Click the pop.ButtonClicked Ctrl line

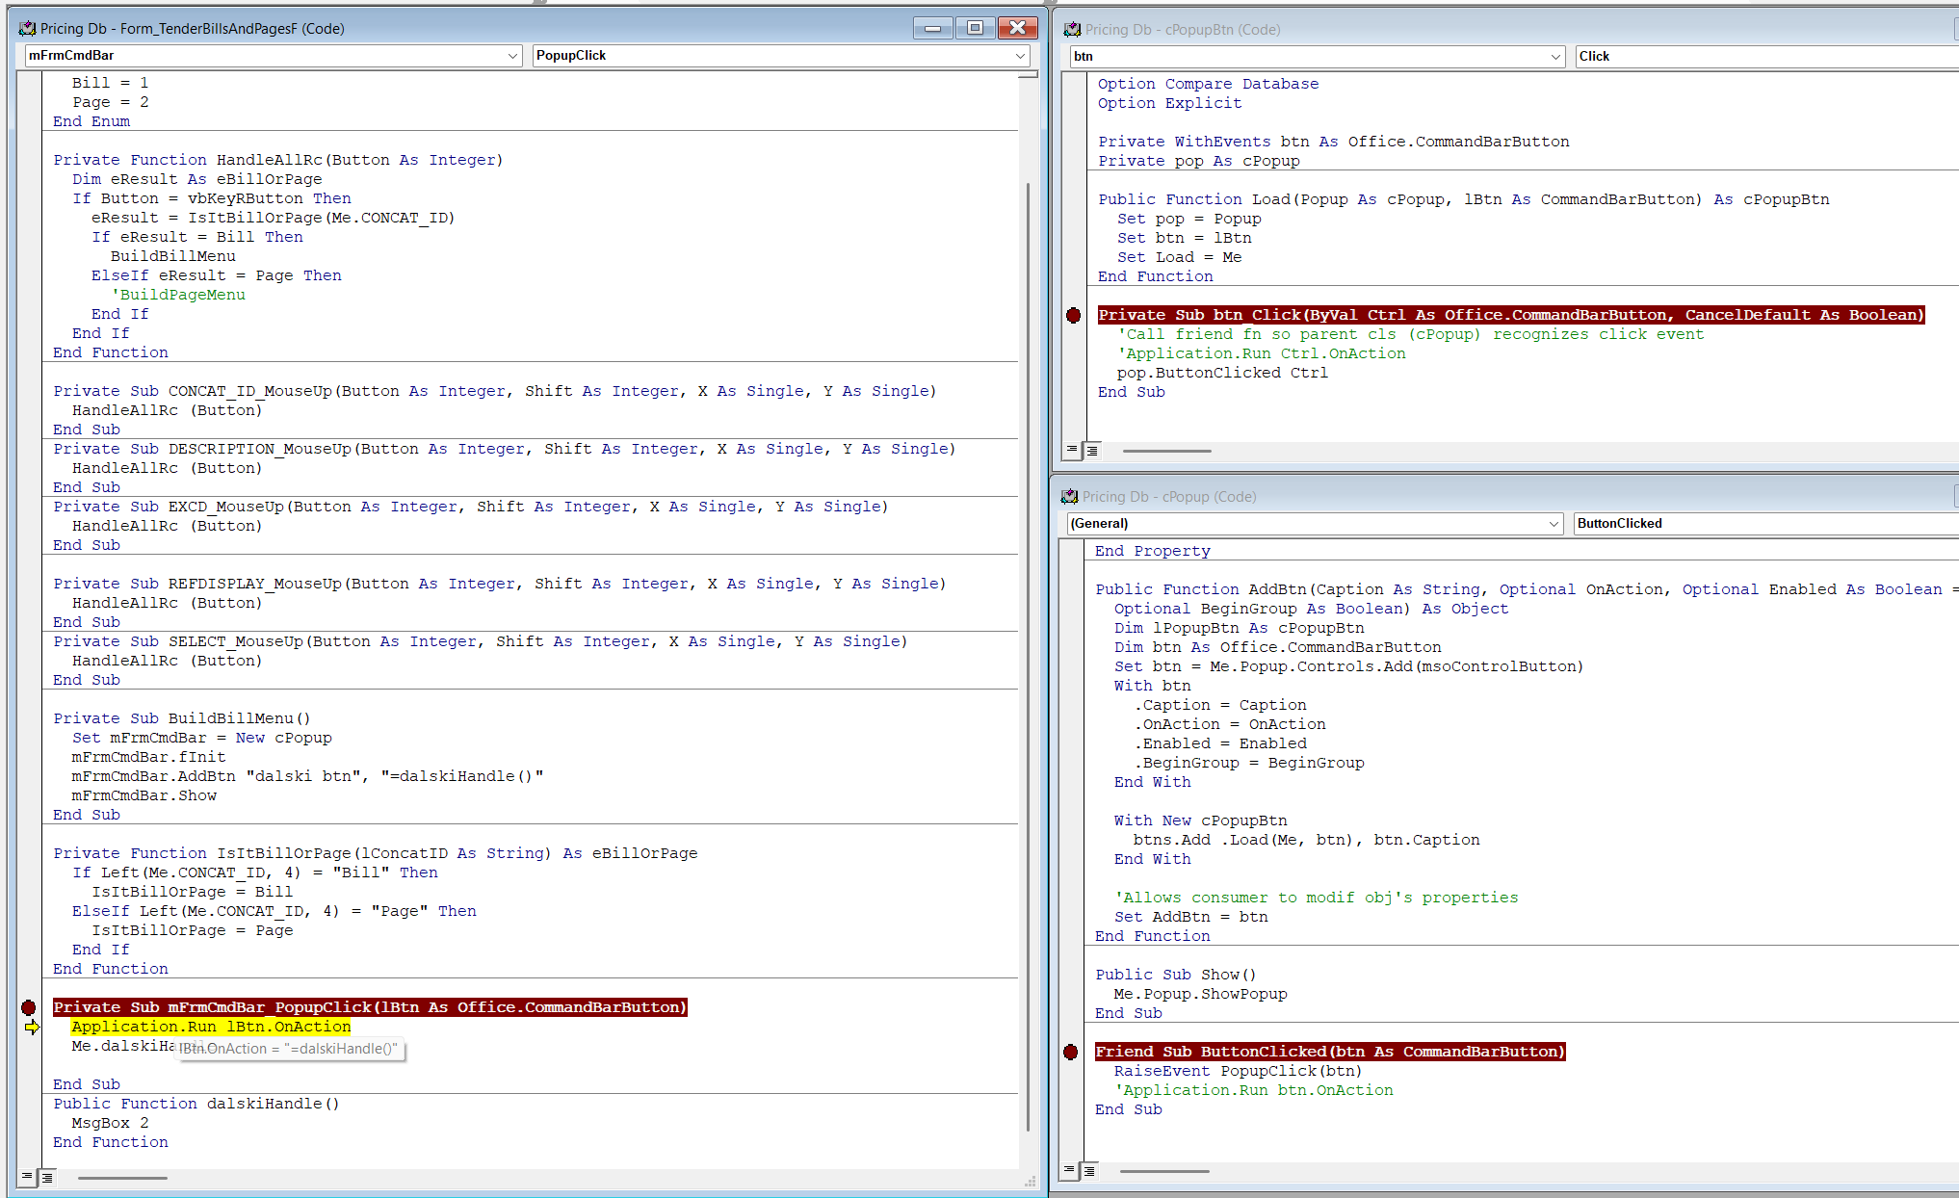click(x=1222, y=373)
